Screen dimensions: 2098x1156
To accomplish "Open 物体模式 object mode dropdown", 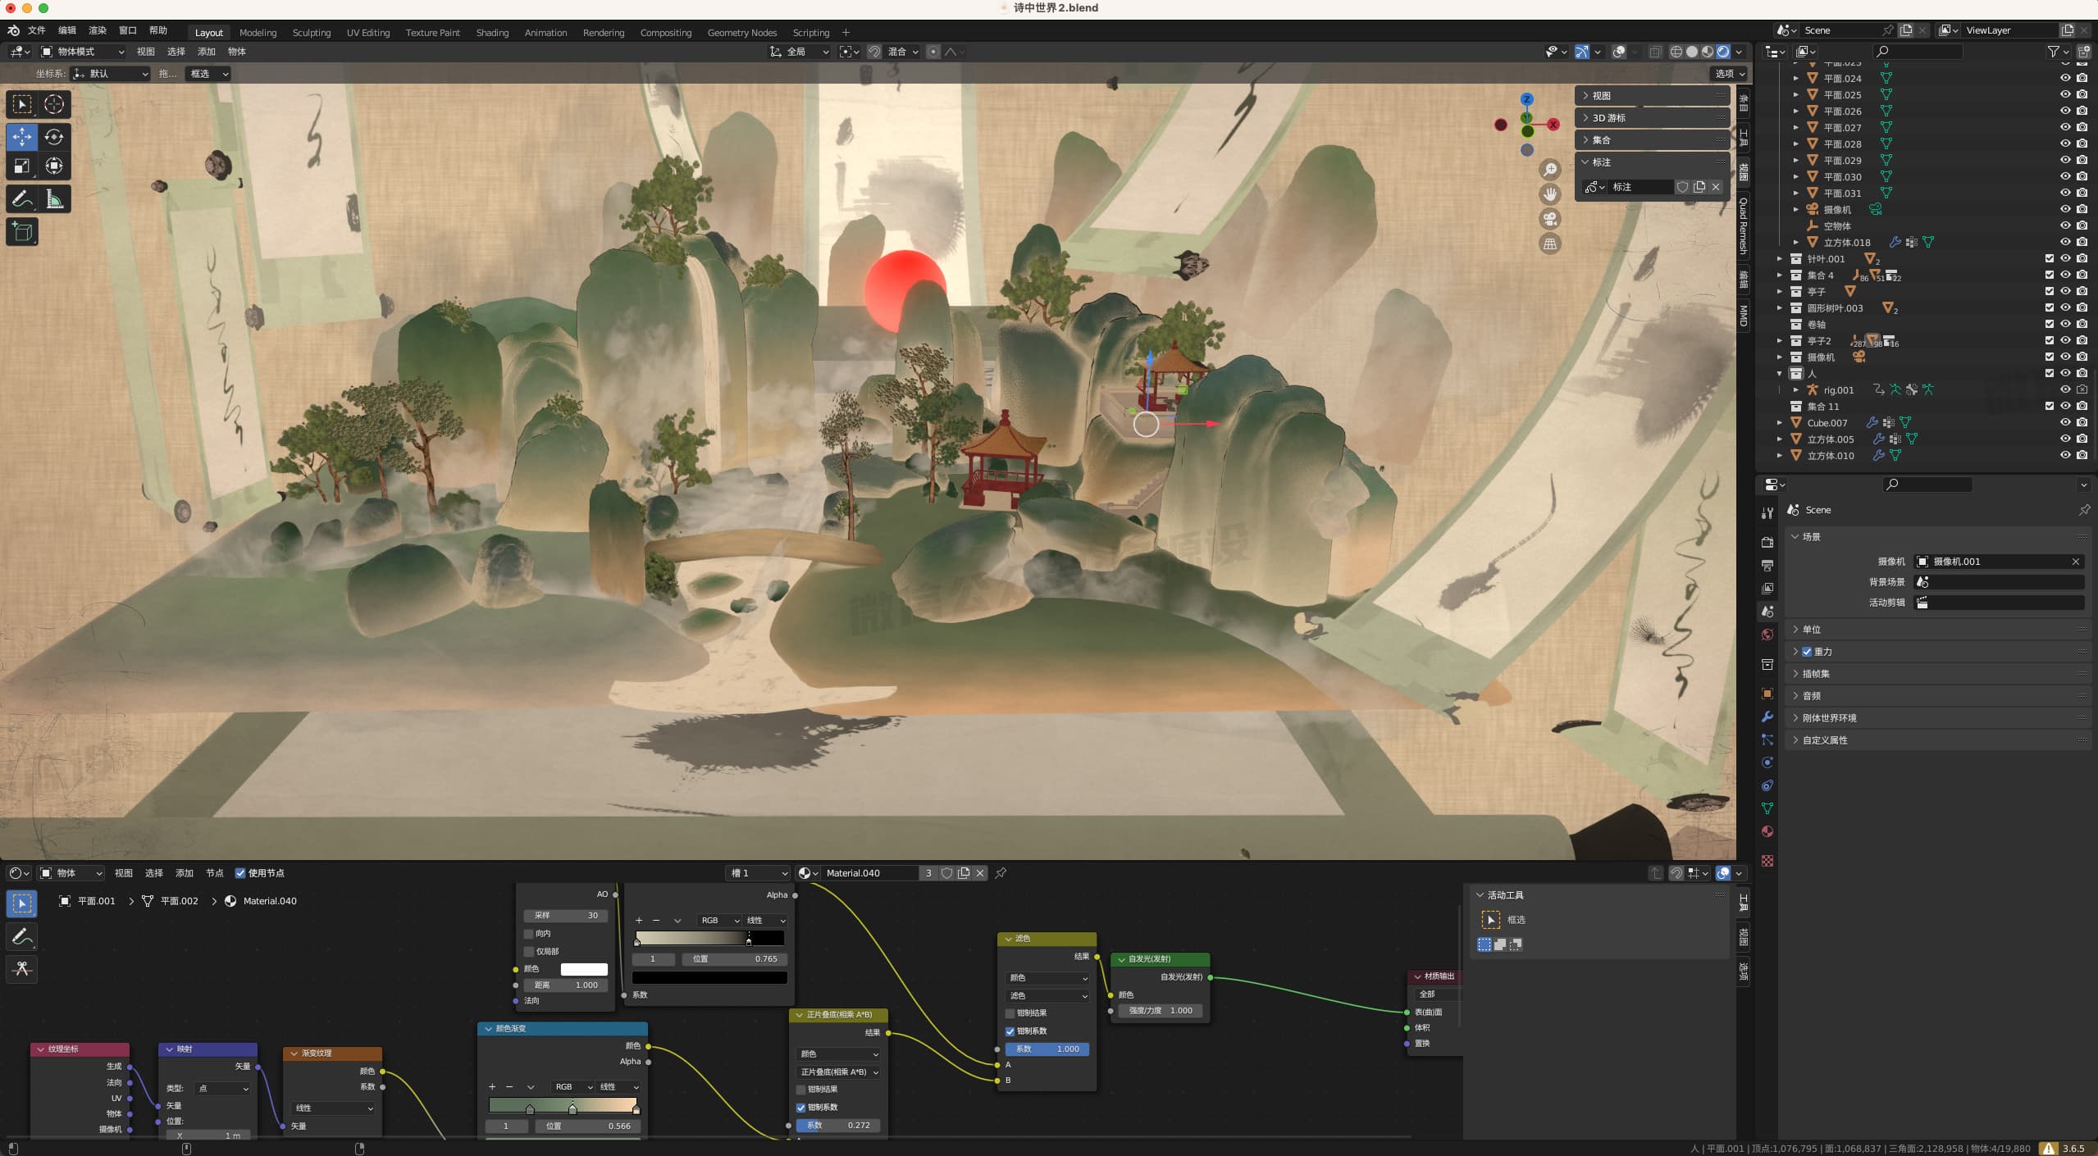I will point(82,52).
